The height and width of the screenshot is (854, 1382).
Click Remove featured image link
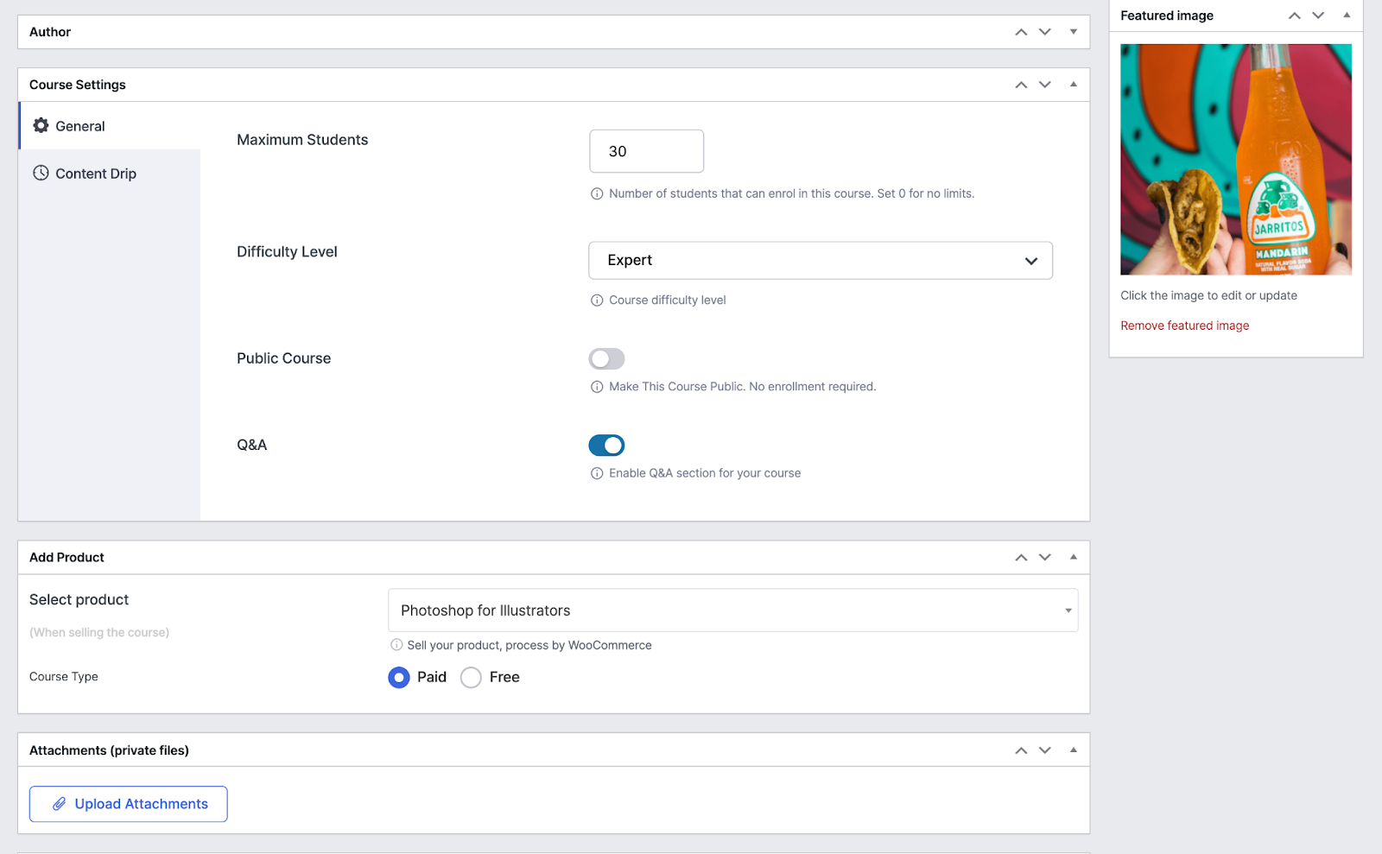[x=1184, y=326]
